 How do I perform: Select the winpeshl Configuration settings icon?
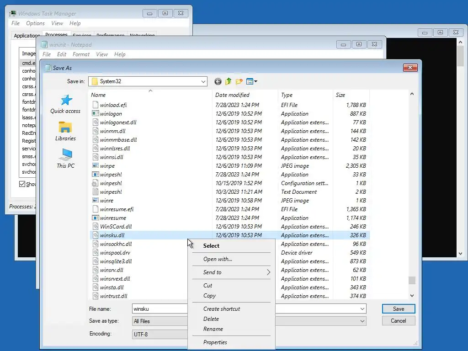(x=95, y=183)
